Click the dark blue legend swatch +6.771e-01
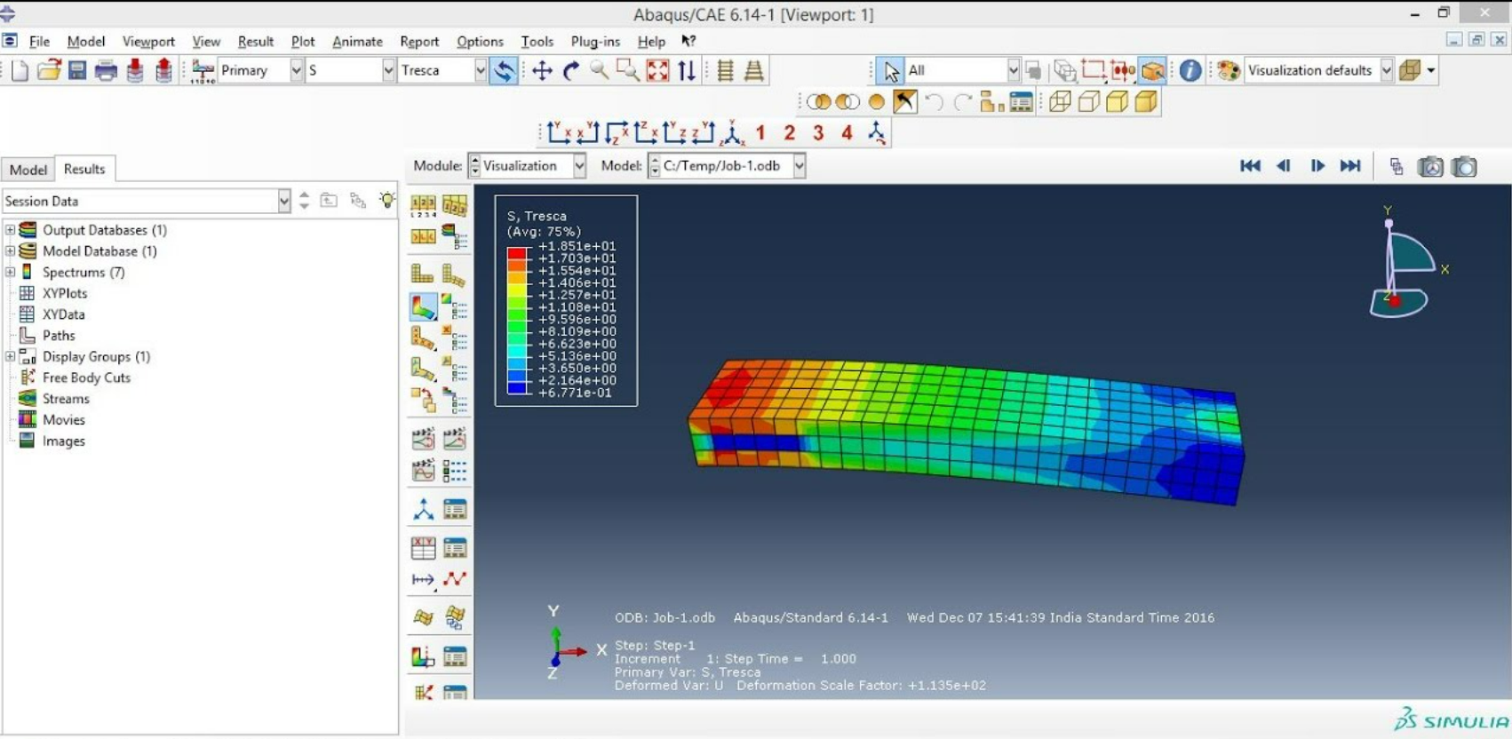 click(516, 387)
